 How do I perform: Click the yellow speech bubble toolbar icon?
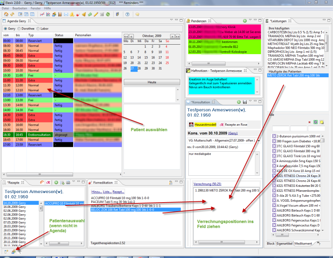(138, 14)
